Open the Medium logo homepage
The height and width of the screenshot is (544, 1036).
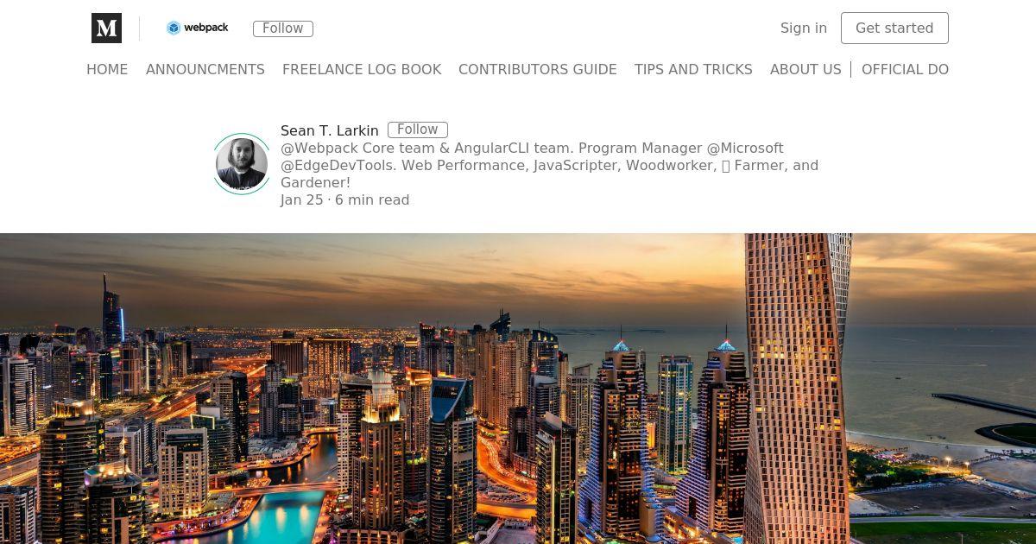[106, 28]
